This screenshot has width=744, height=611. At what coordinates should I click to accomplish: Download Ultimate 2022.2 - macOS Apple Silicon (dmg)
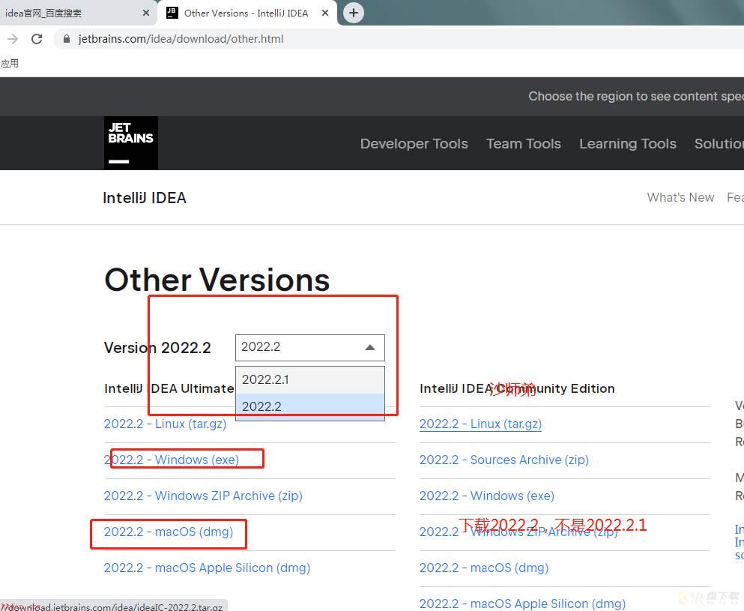[x=207, y=568]
